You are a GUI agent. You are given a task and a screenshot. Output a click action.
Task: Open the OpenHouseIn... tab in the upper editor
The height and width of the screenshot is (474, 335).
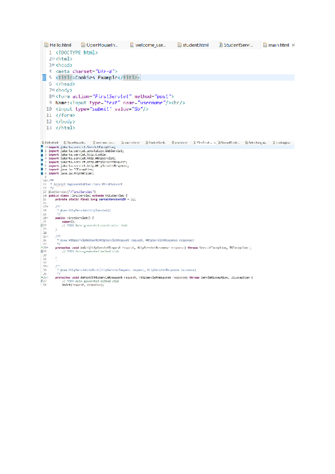[x=99, y=45]
